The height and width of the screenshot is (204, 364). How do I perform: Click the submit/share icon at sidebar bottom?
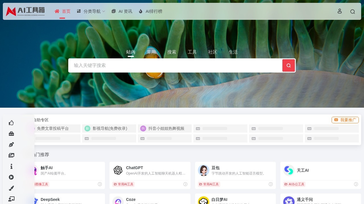pos(11,199)
